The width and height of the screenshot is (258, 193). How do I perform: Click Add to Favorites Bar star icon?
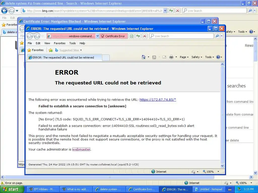51,50
